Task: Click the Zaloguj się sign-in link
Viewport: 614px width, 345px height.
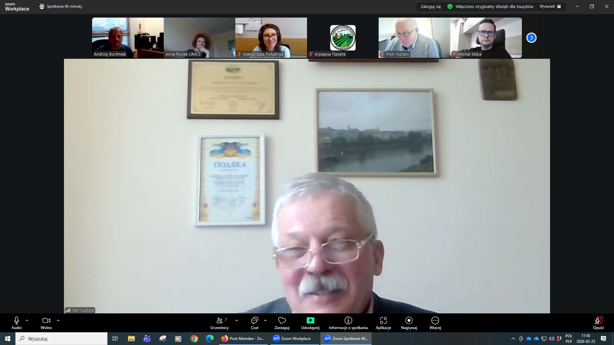Action: 430,6
